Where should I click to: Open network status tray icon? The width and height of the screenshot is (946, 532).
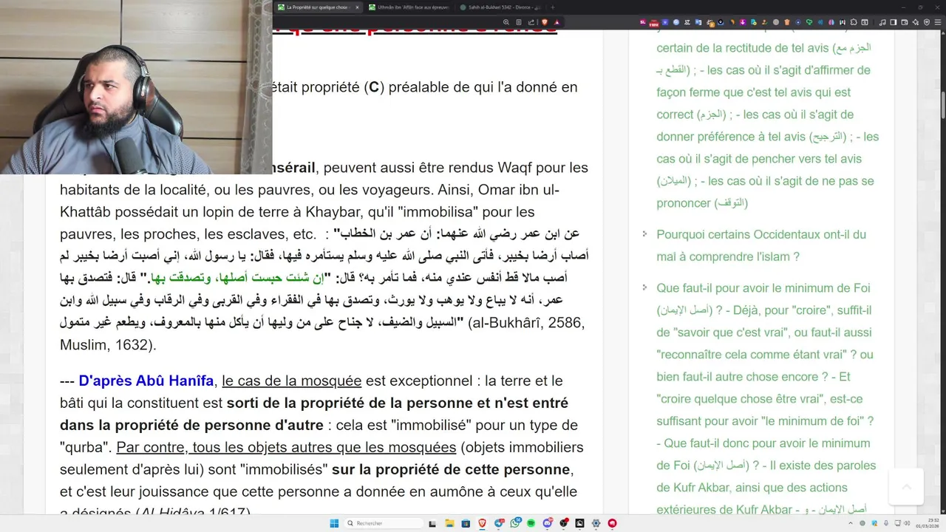coord(897,523)
